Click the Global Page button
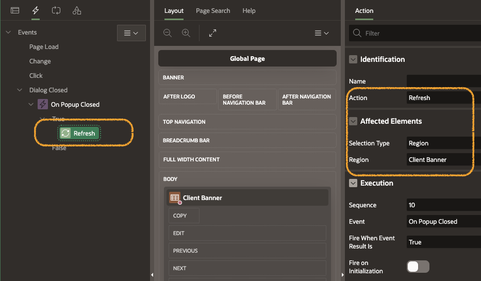This screenshot has height=281, width=481. [x=247, y=58]
